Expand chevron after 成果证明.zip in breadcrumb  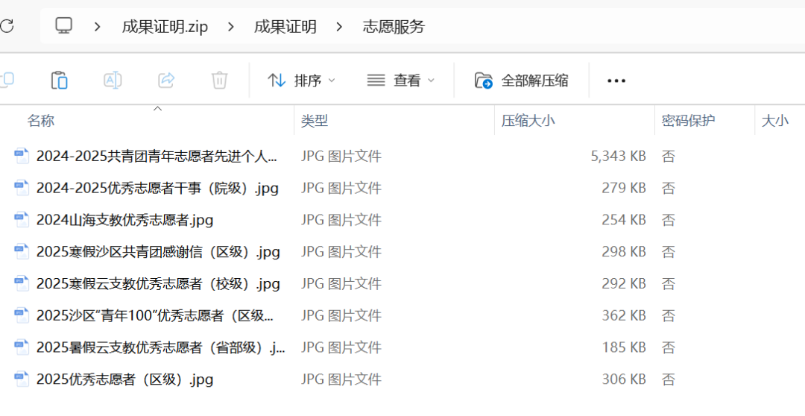tap(231, 26)
